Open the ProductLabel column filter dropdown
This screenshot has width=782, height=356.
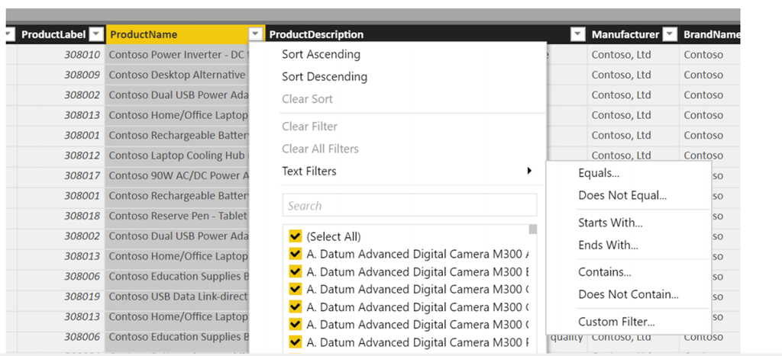pos(96,34)
